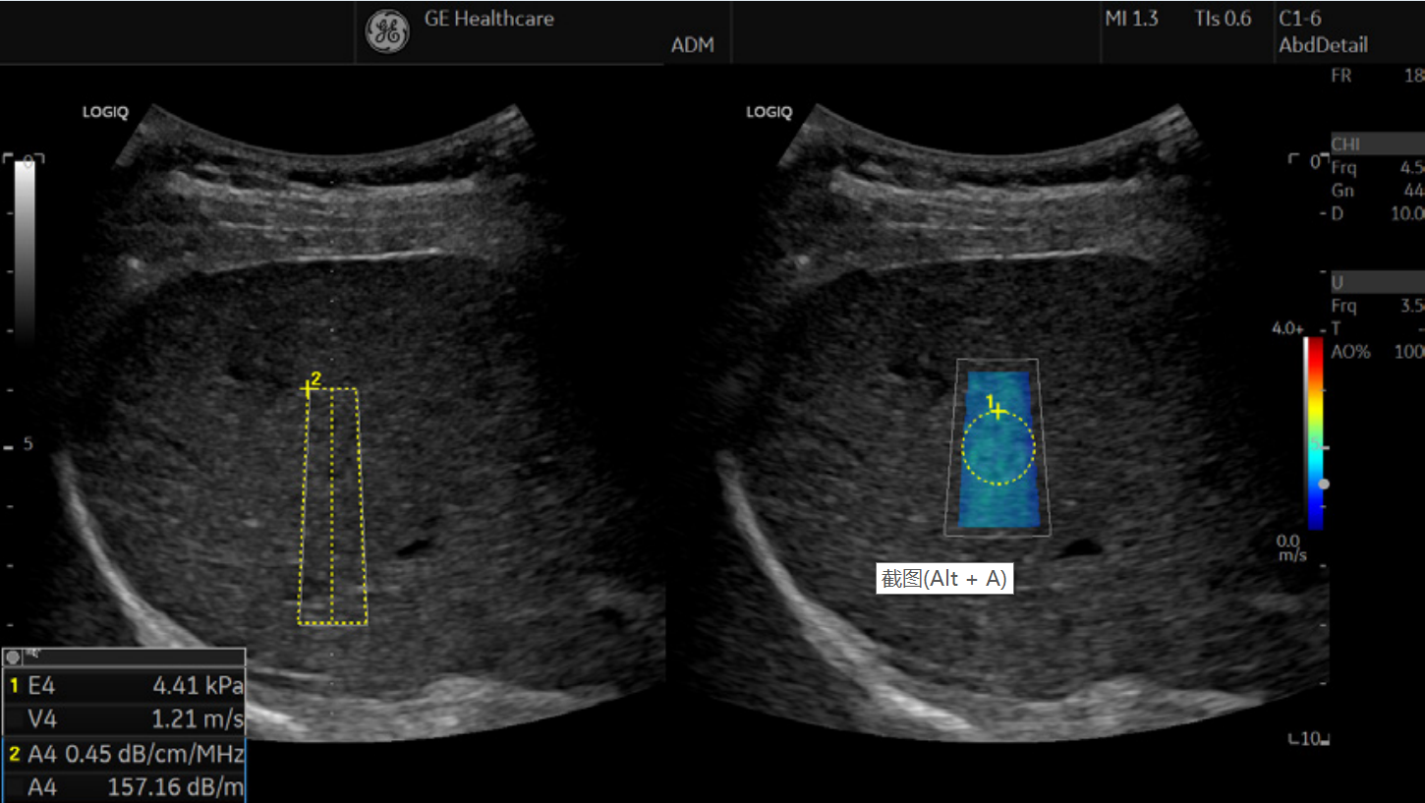Image resolution: width=1425 pixels, height=803 pixels.
Task: Click the AbdDetail preset label
Action: click(1323, 45)
